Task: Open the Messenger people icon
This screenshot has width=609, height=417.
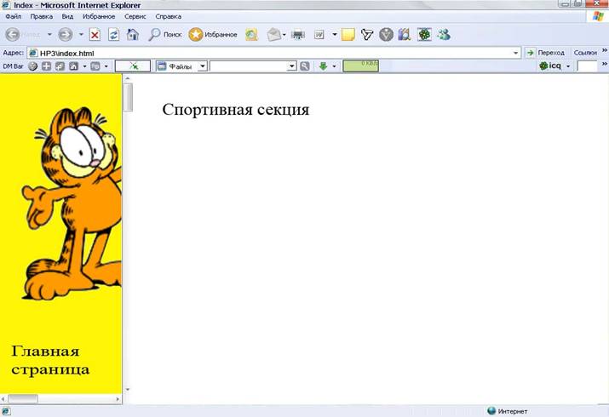Action: click(444, 35)
